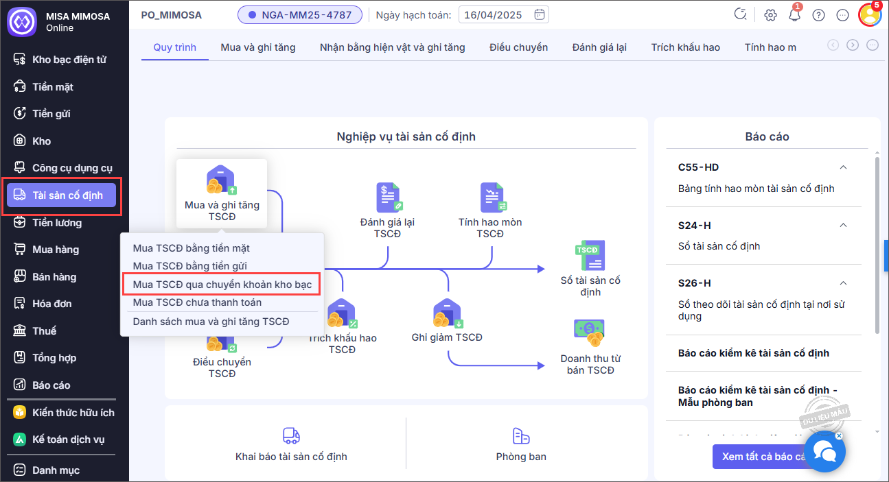This screenshot has height=482, width=889.
Task: Select Tài sản cố định in sidebar
Action: tap(62, 195)
